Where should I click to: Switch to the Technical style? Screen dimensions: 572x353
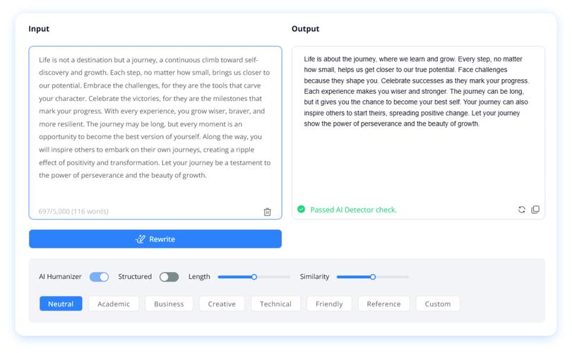click(x=275, y=304)
